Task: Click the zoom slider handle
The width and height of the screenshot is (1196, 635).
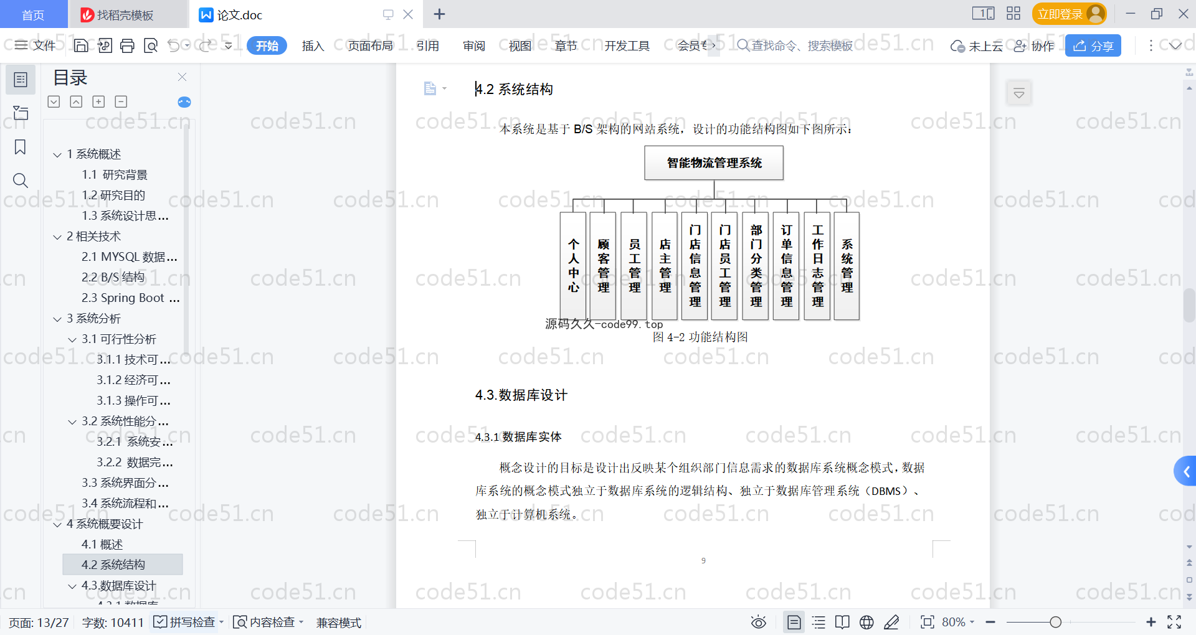Action: pos(1055,622)
